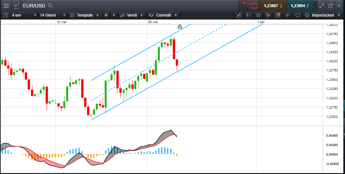Click the price label tag icon
Image resolution: width=345 pixels, height=174 pixels.
(x=297, y=15)
